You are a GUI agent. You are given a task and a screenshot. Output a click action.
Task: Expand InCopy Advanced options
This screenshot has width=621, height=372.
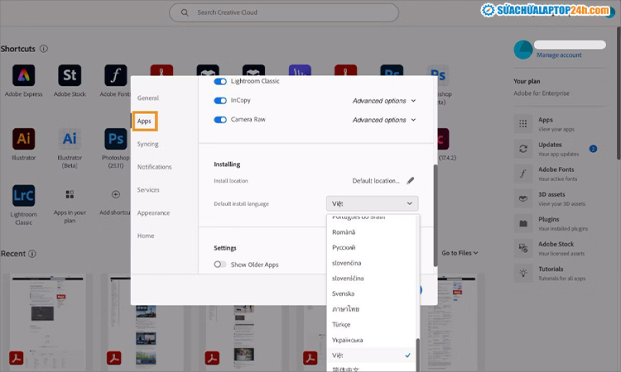click(x=383, y=101)
